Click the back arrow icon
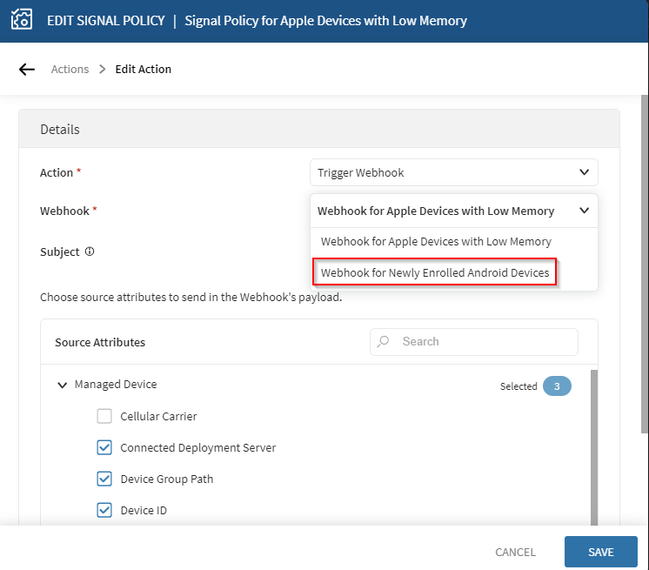 point(27,70)
